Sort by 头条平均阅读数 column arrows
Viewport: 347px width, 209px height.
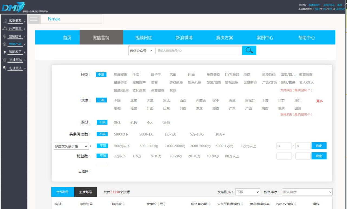tap(242, 204)
